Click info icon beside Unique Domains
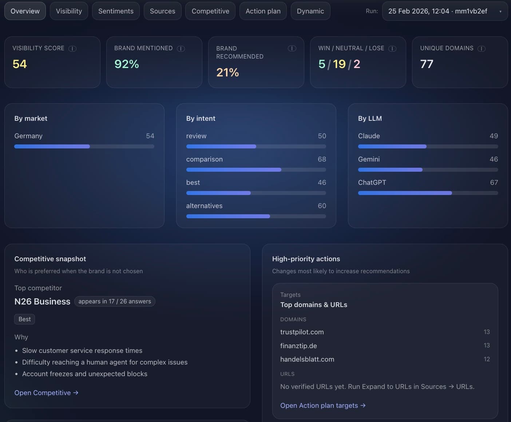The height and width of the screenshot is (422, 511). pyautogui.click(x=482, y=48)
